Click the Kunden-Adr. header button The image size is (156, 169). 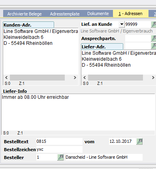coord(28,25)
